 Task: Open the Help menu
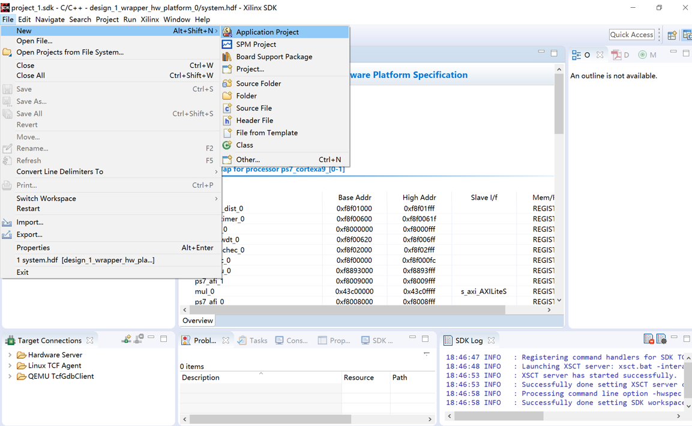[x=203, y=19]
